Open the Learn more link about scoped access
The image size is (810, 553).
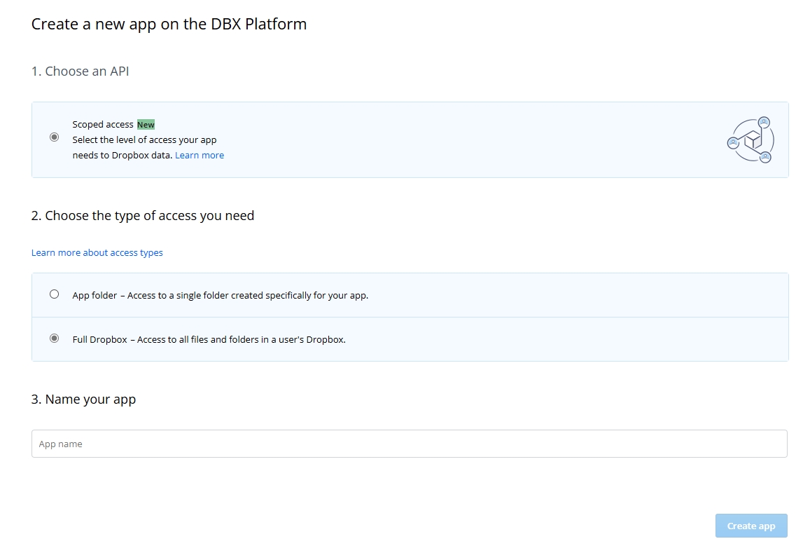coord(200,155)
